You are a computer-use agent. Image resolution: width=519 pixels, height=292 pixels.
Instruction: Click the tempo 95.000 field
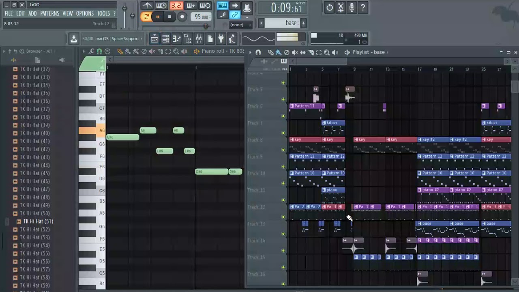(201, 17)
